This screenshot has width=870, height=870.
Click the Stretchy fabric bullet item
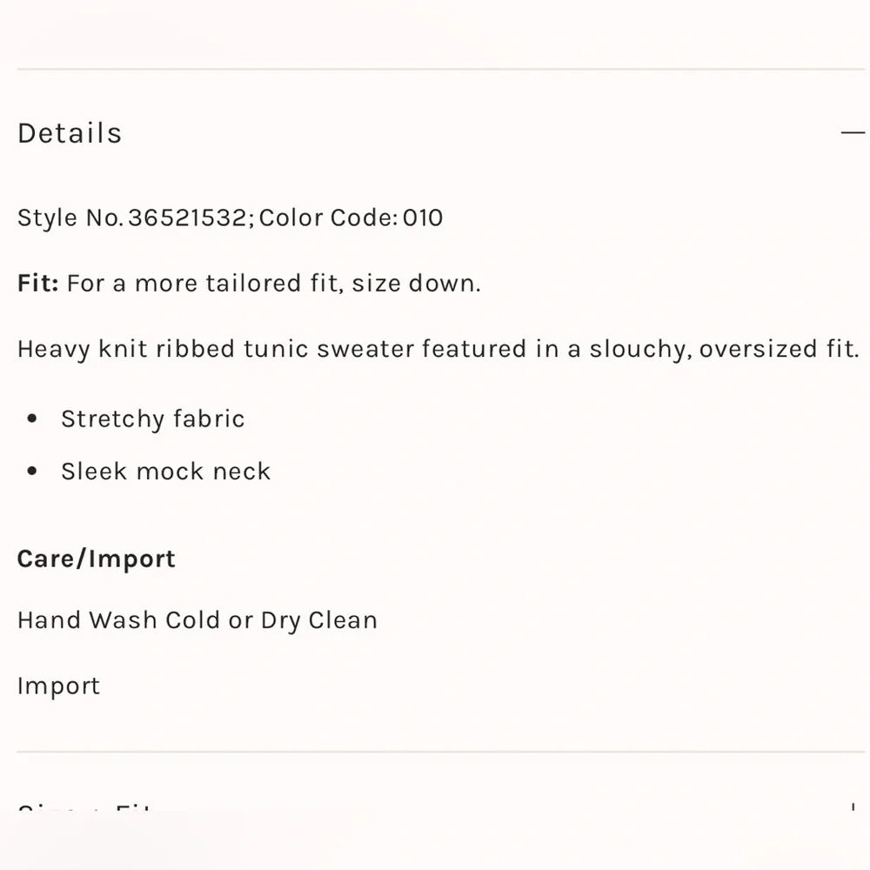pos(152,419)
